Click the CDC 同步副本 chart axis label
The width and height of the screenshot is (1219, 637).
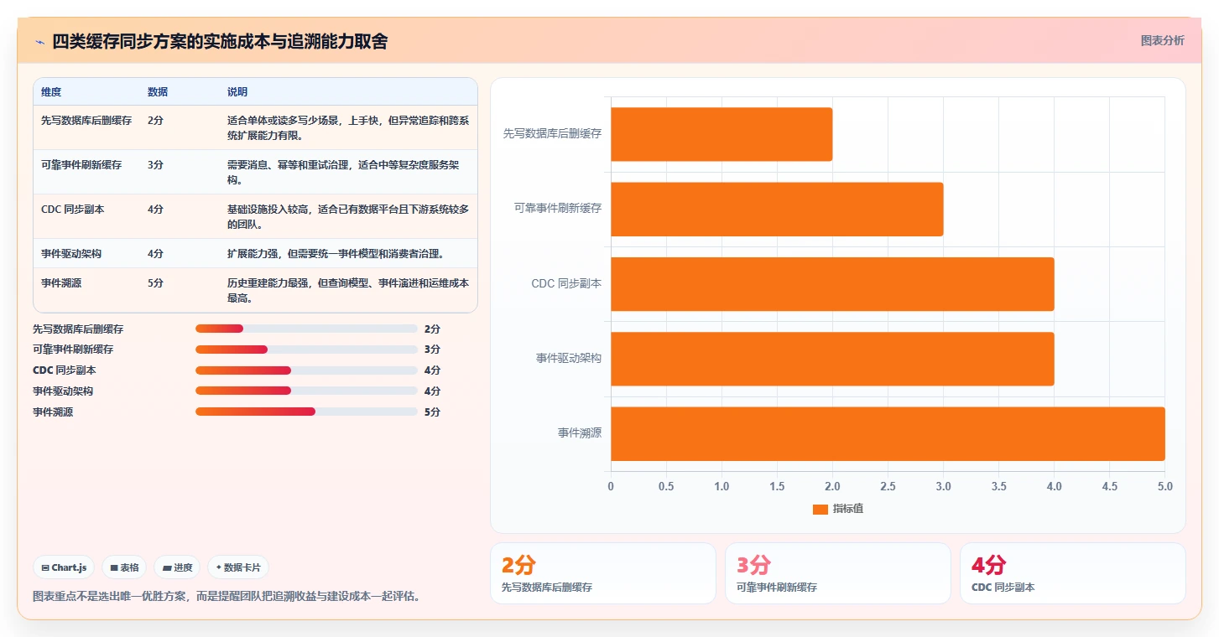566,284
